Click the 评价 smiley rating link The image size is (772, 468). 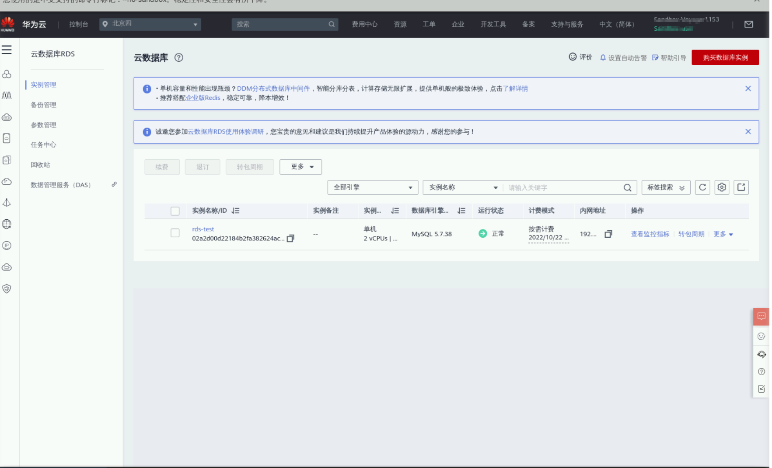580,57
